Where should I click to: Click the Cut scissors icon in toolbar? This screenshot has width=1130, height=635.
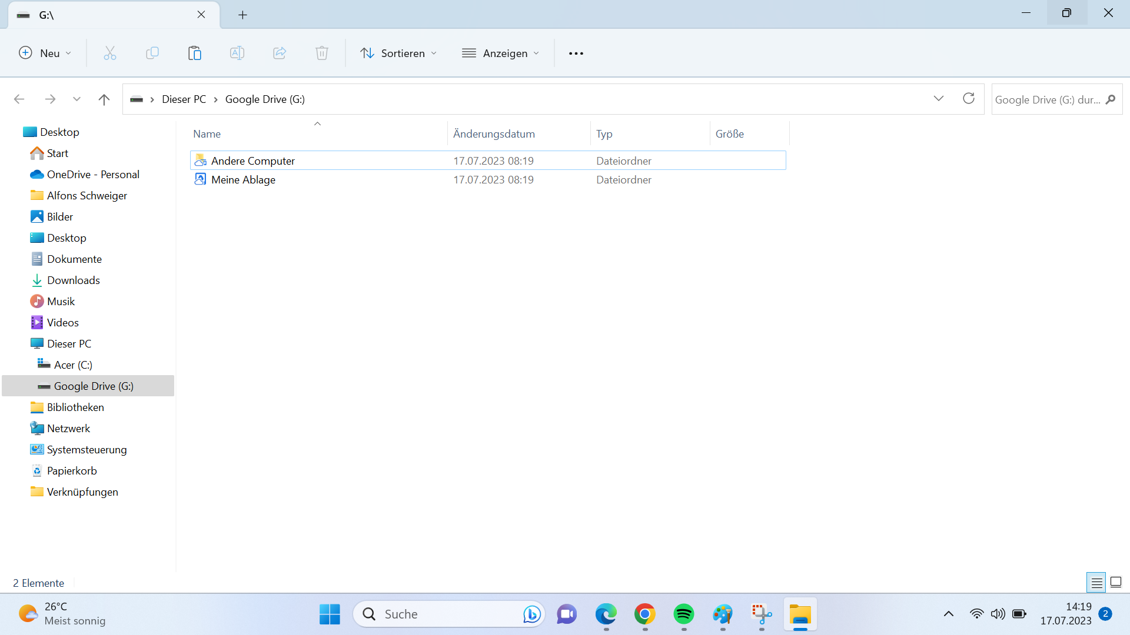[x=110, y=53]
